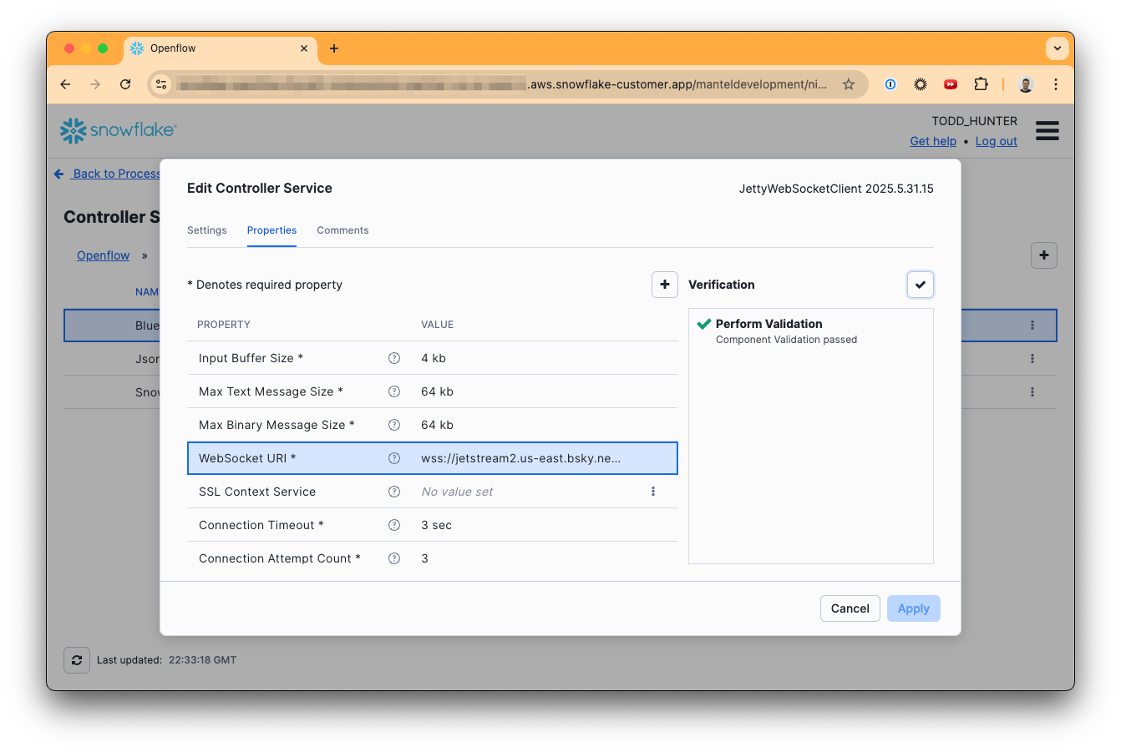Open actions menu for the Json service row
Viewport: 1121px width, 752px height.
(x=1032, y=359)
